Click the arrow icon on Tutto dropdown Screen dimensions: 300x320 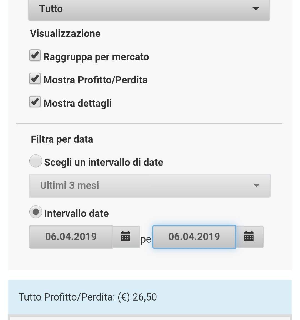tap(256, 9)
